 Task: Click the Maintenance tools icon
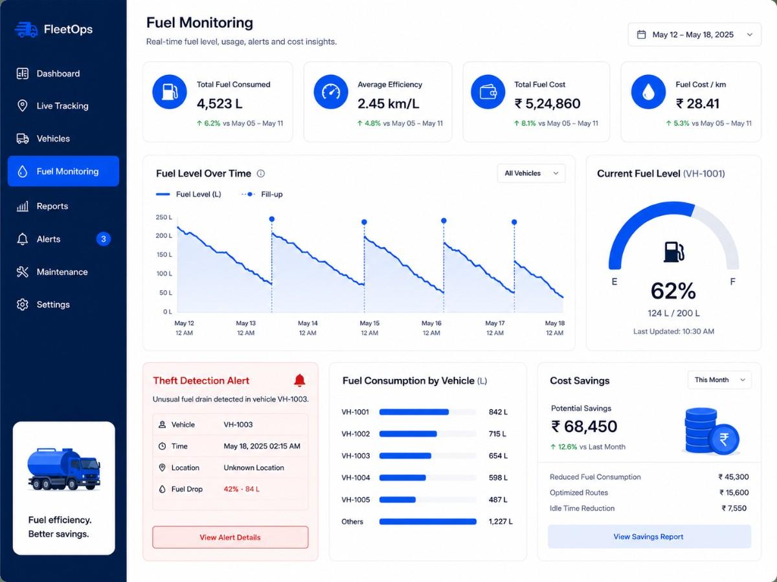[23, 272]
